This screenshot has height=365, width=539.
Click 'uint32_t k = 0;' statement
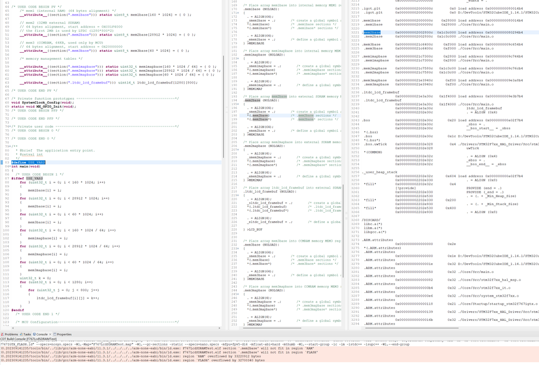coord(36,278)
